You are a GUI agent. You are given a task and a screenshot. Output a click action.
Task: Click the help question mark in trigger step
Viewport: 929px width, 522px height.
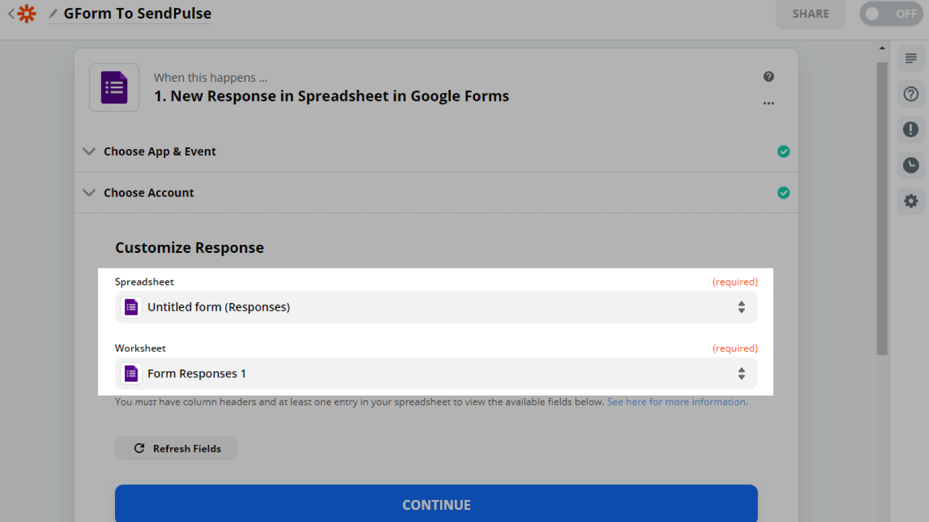tap(768, 77)
